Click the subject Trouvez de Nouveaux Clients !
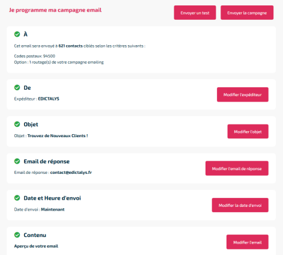Viewport: 283px width, 255px height. [58, 136]
